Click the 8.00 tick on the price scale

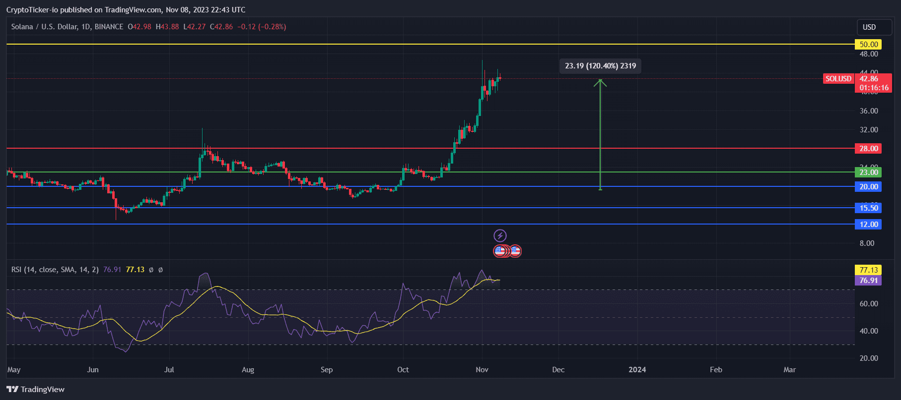click(867, 243)
